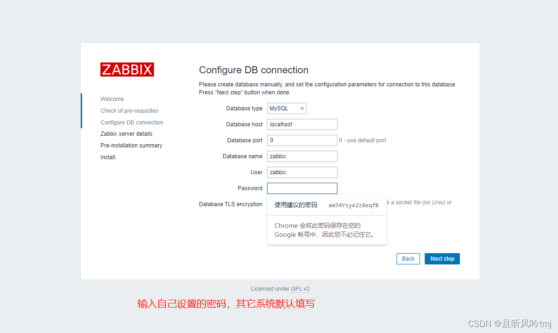Select the User input field
The image size is (558, 333).
tap(302, 172)
